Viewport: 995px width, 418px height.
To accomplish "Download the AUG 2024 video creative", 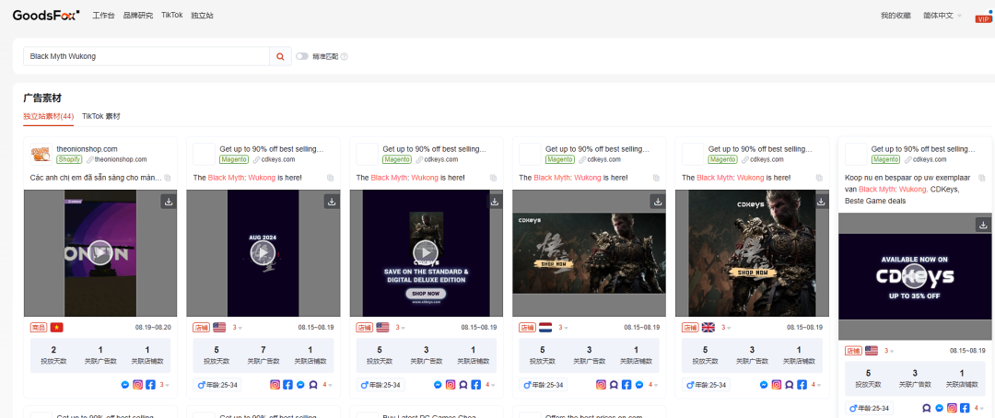I will (332, 202).
